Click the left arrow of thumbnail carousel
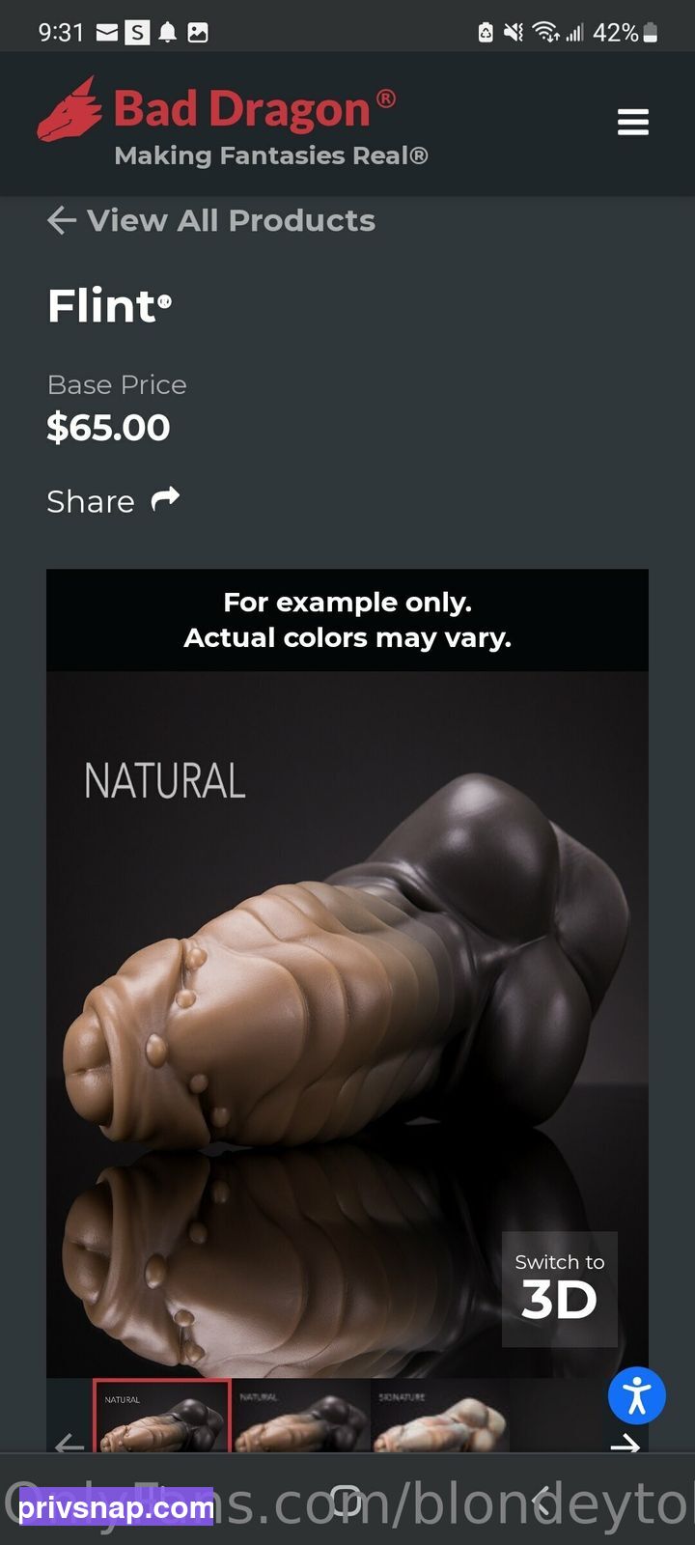The width and height of the screenshot is (695, 1545). [x=69, y=1445]
